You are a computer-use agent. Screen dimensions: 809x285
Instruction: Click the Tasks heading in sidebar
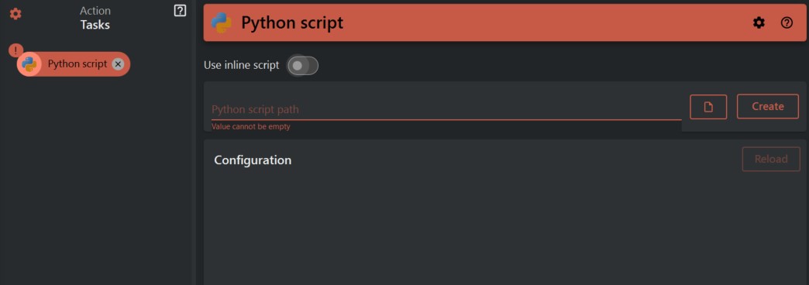[x=95, y=25]
